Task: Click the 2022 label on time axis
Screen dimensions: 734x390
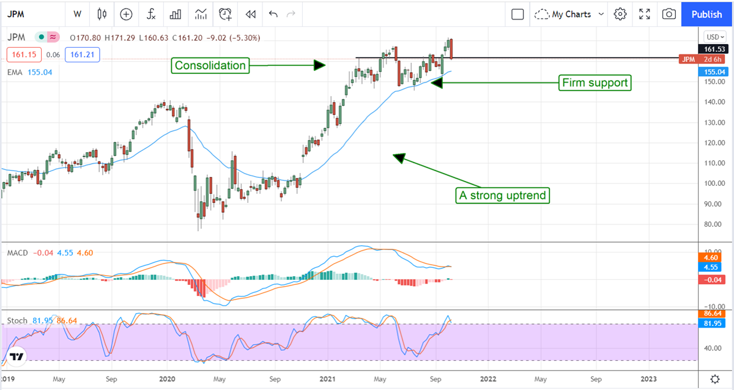Action: tap(487, 379)
